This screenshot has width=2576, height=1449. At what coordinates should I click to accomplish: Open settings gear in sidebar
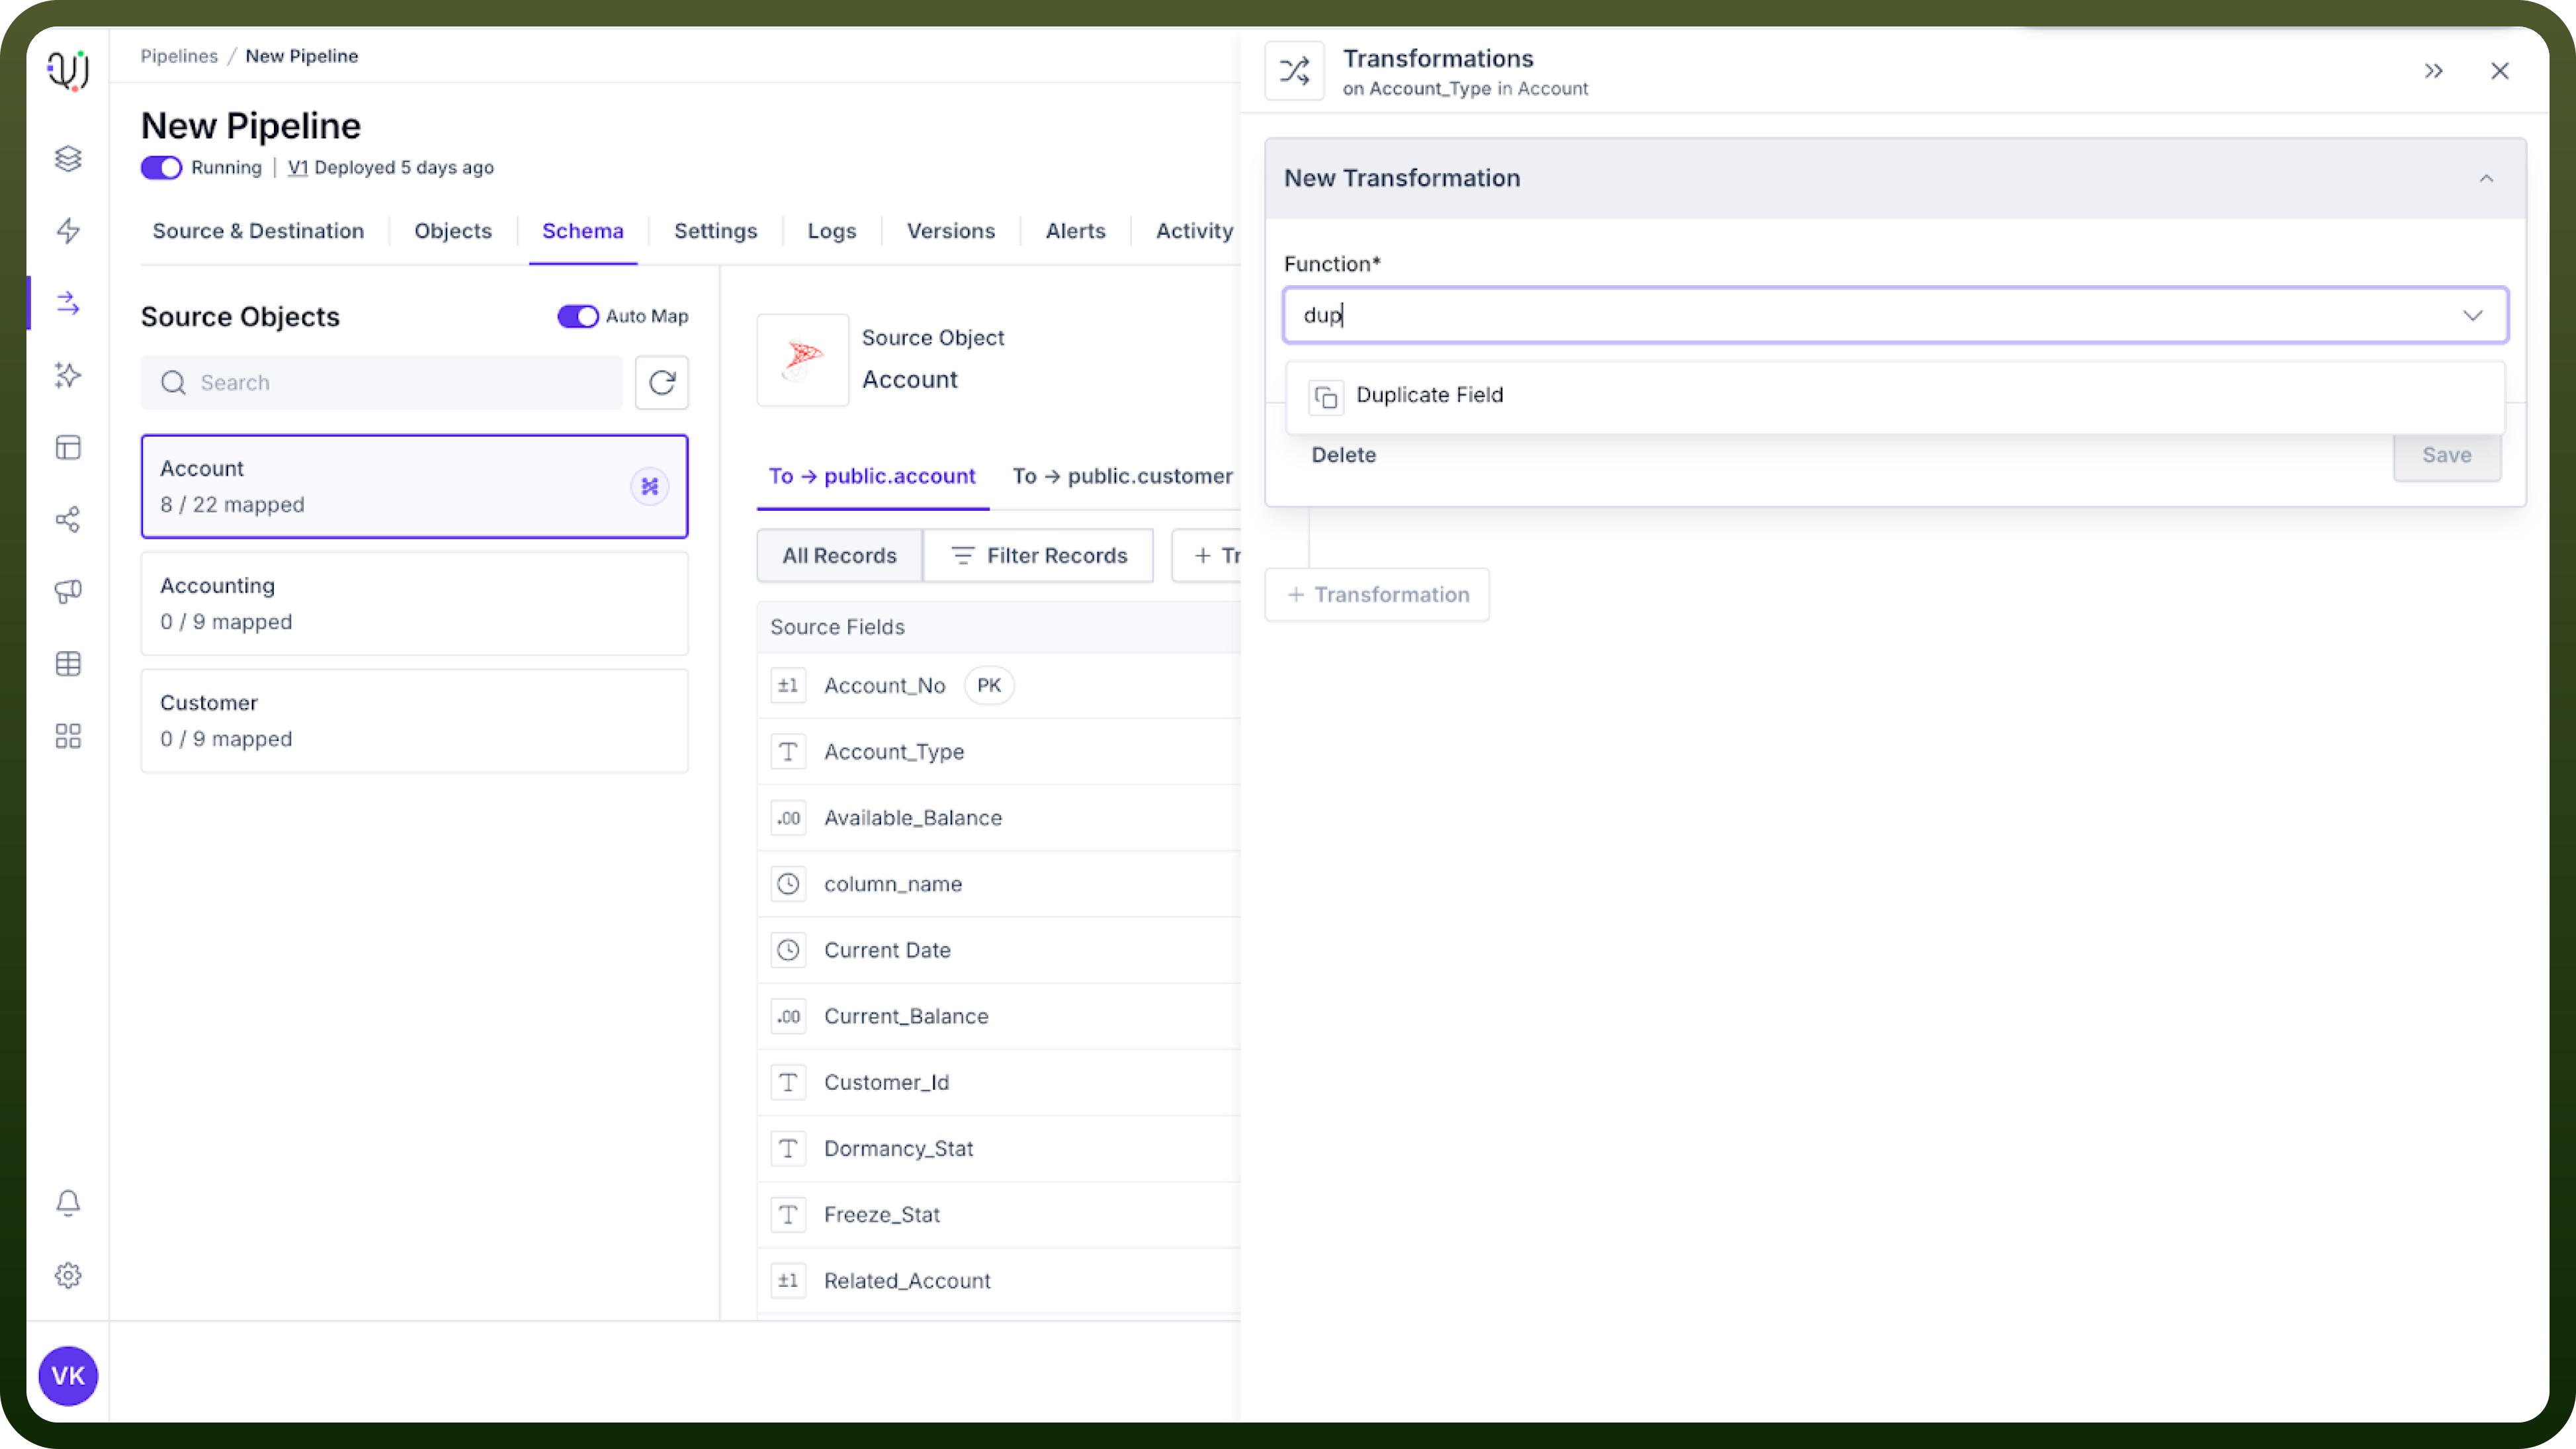tap(68, 1275)
